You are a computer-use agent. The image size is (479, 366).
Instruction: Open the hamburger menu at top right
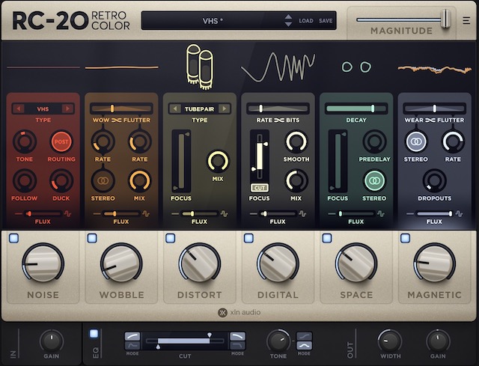pyautogui.click(x=467, y=21)
